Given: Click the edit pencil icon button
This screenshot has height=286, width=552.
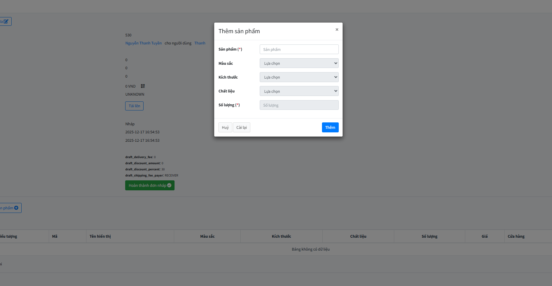Looking at the screenshot, I should click(x=5, y=22).
